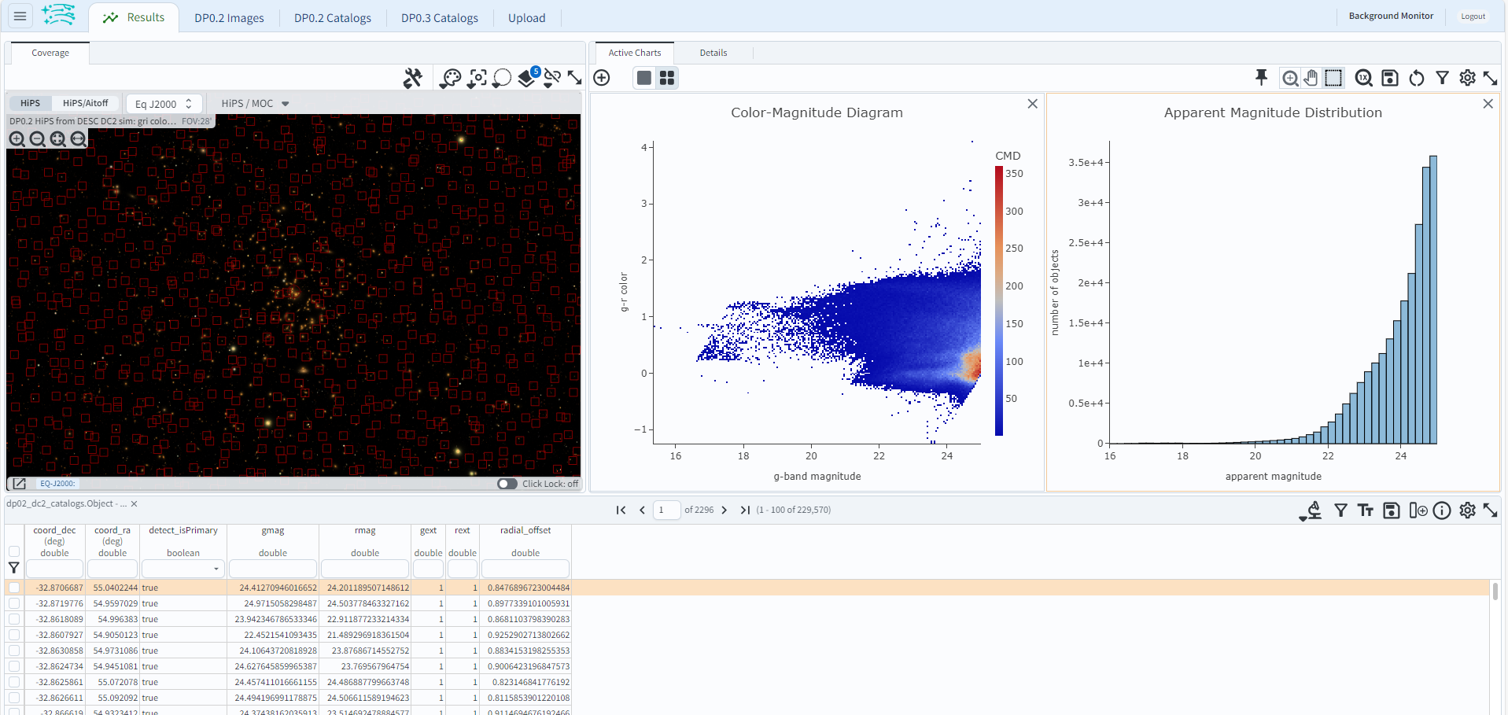The image size is (1508, 715).
Task: Jump to first table page
Action: (x=621, y=510)
